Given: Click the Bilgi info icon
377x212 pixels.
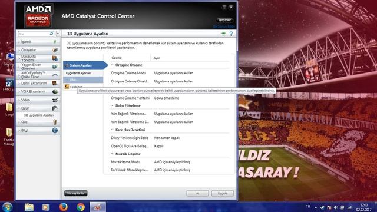Looking at the screenshot, I should 55,130.
